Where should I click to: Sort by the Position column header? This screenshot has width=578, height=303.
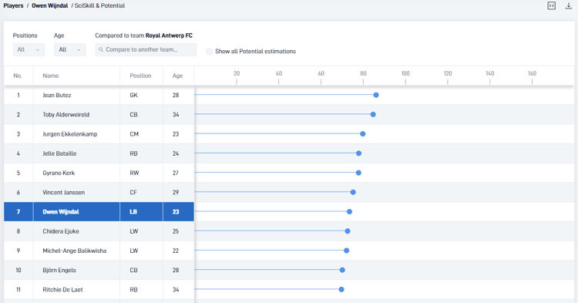click(140, 76)
